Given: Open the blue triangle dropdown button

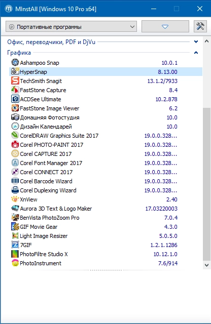Looking at the screenshot, I should (x=165, y=26).
